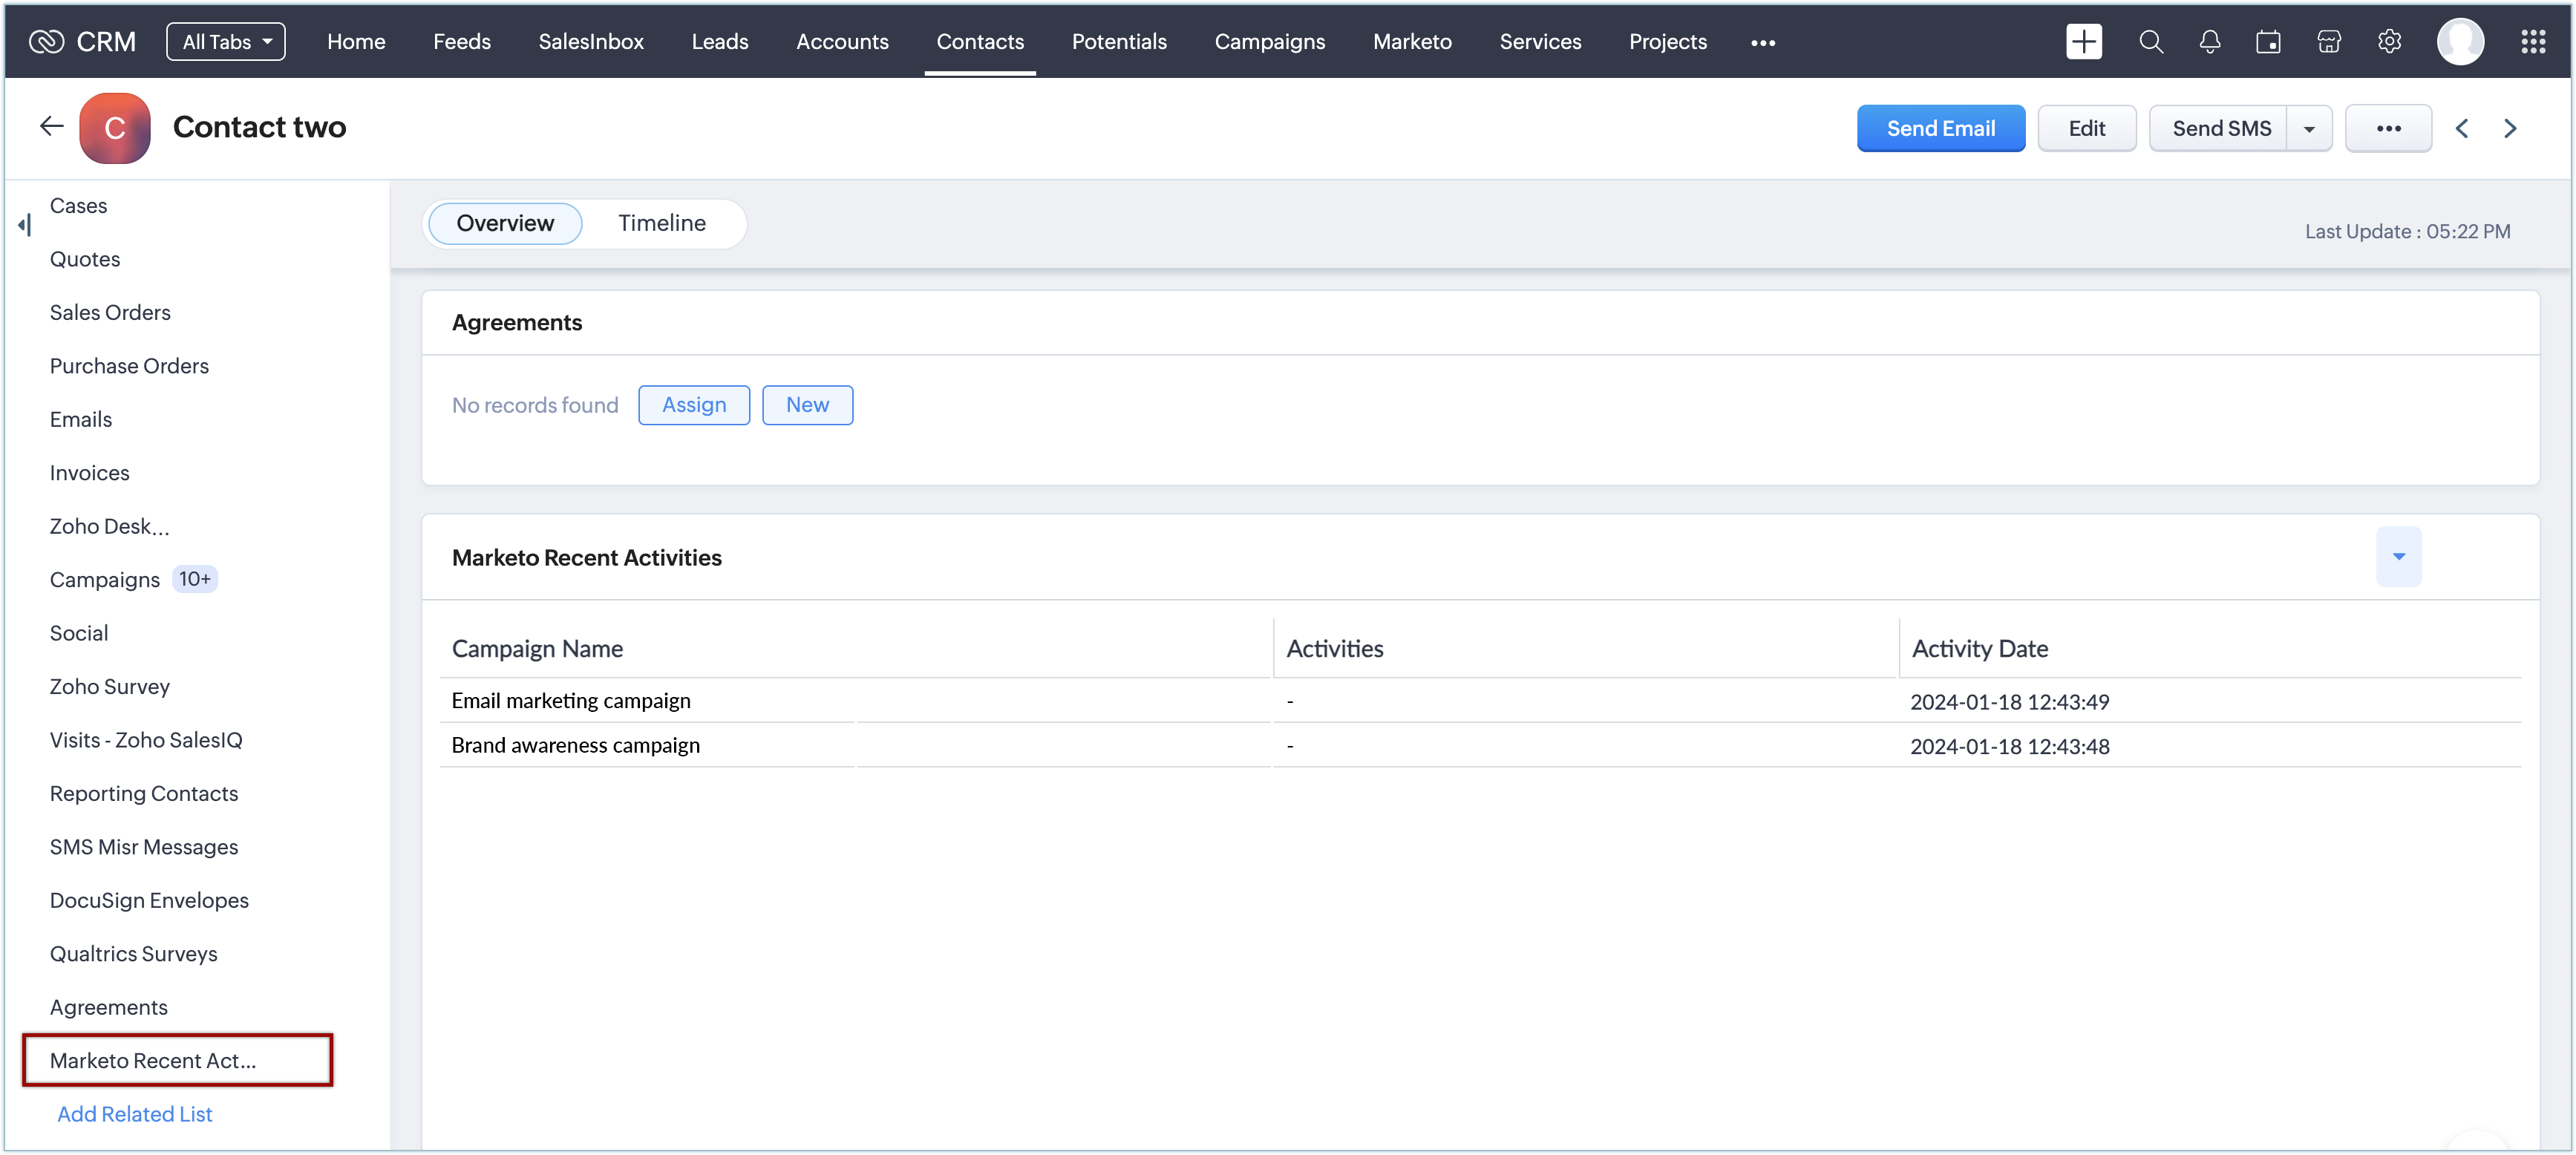Viewport: 2576px width, 1155px height.
Task: Switch to the Timeline view
Action: coord(661,223)
